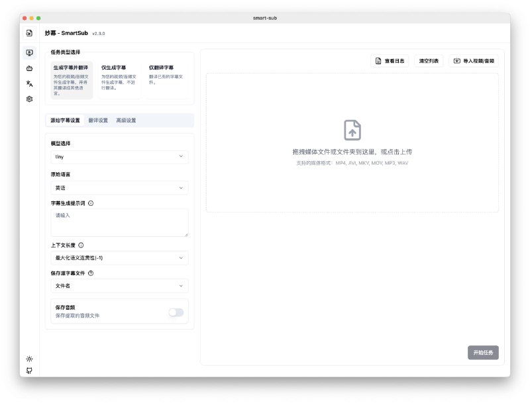The width and height of the screenshot is (530, 403).
Task: Enable the 保存音频 switch
Action: click(176, 312)
